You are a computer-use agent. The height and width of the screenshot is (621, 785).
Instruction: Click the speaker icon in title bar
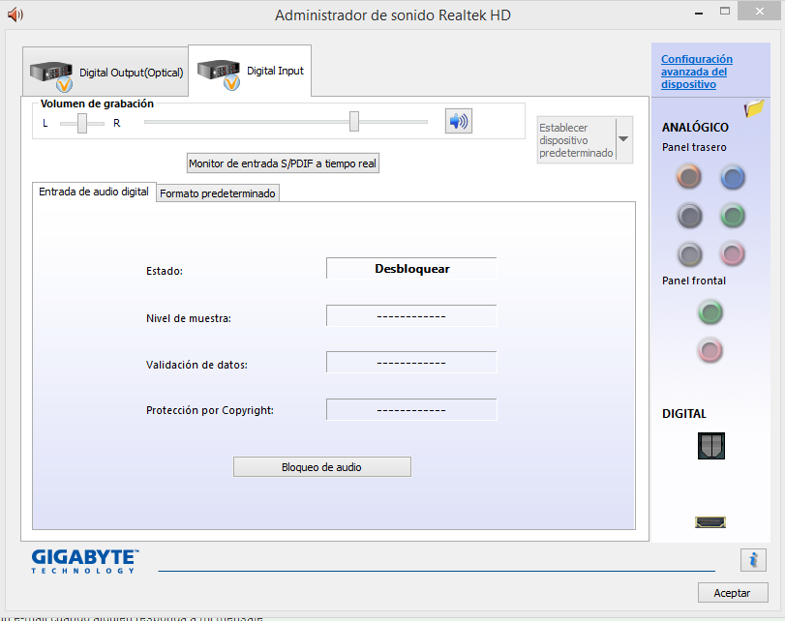(15, 15)
